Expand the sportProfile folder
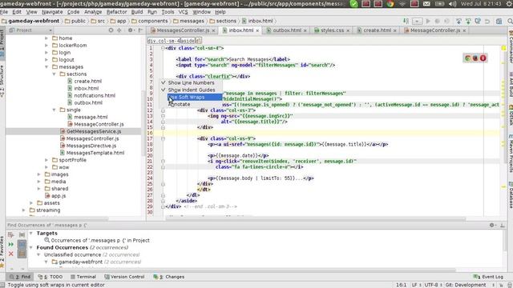 (x=46, y=160)
